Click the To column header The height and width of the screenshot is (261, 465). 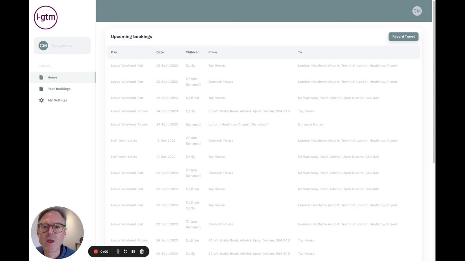[x=300, y=52]
